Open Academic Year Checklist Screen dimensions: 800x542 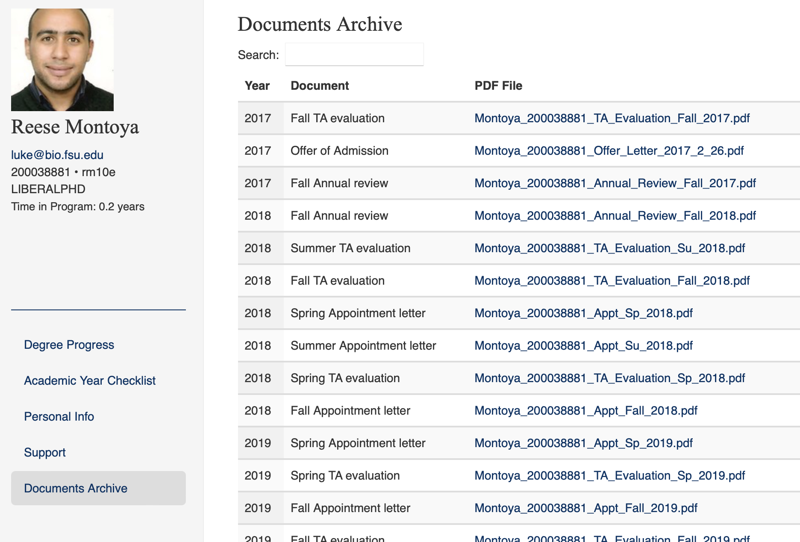(90, 380)
